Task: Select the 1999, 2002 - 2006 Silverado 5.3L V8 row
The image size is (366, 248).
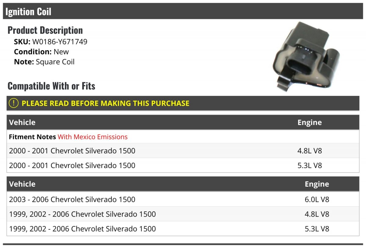Action: point(183,229)
